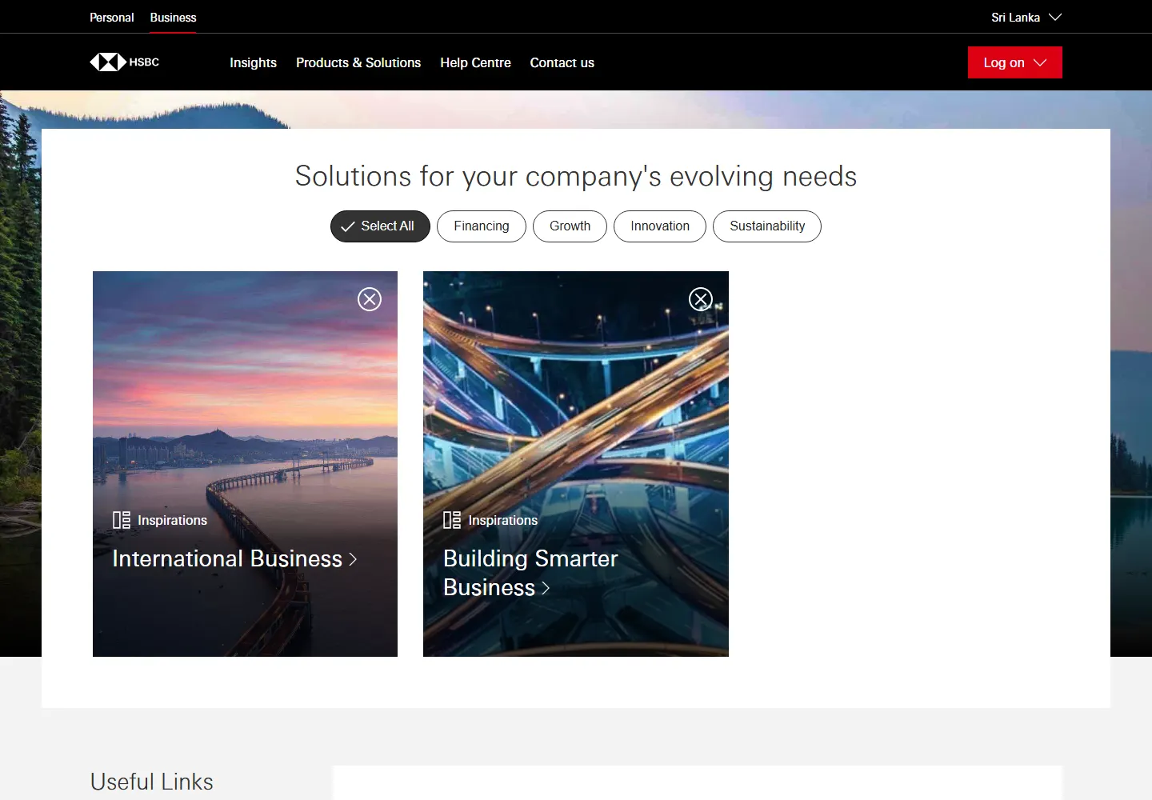
Task: Open the Products & Solutions menu
Action: 358,62
